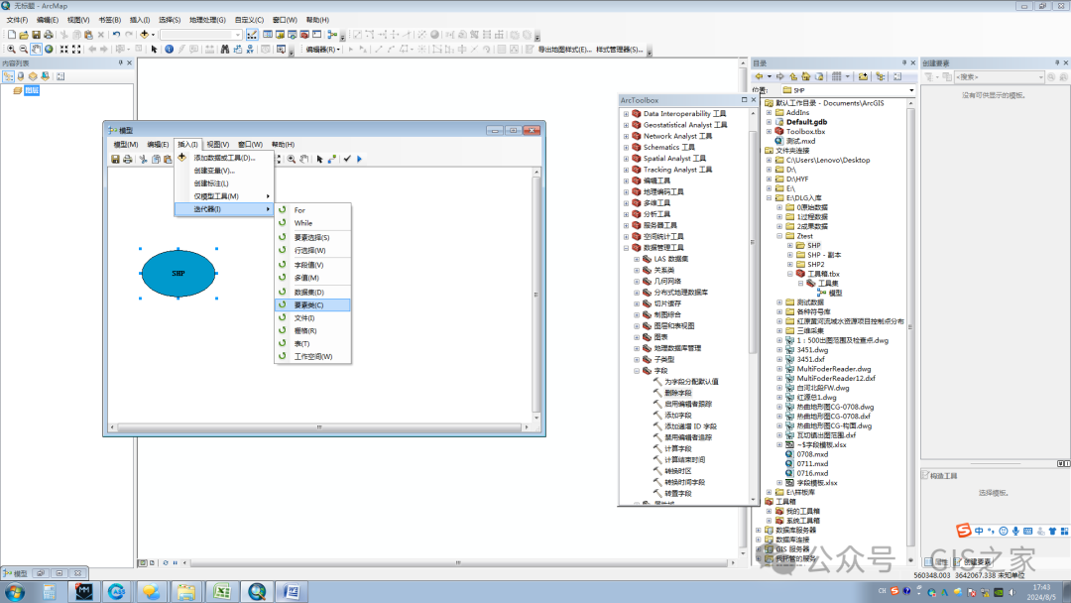Open the Find binoculars tool
1071x603 pixels.
pos(225,50)
